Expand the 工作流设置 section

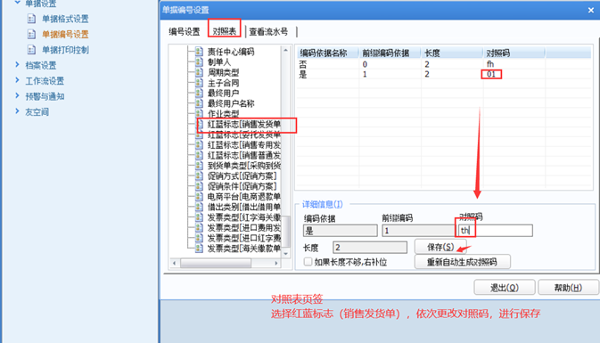pyautogui.click(x=17, y=80)
